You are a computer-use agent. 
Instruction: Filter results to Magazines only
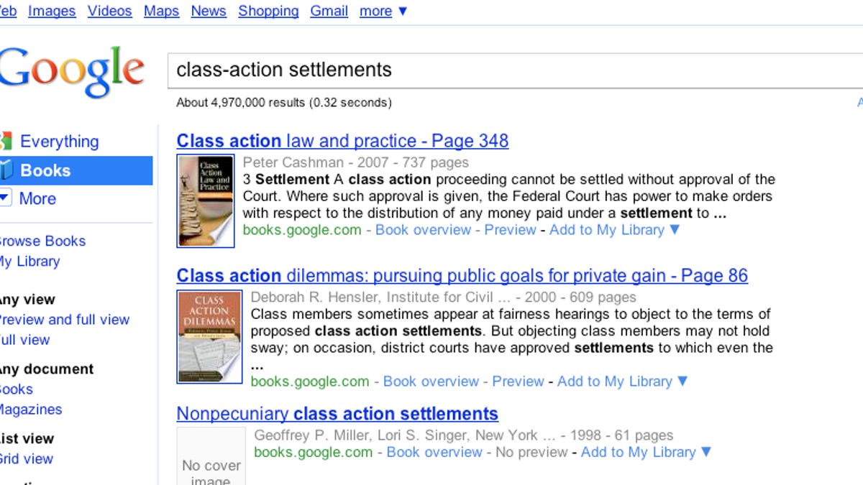[x=30, y=409]
